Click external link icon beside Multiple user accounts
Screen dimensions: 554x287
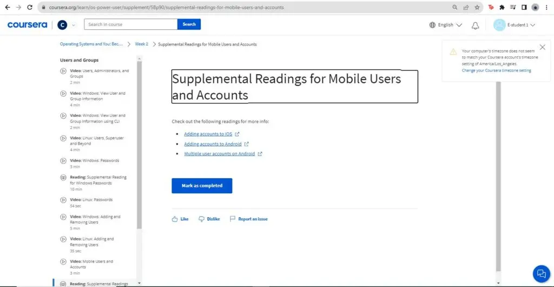(260, 154)
